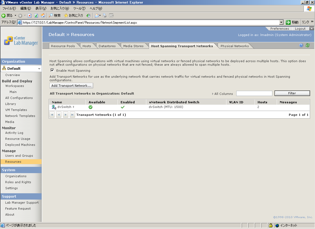Open the dvSwitch row action arrow
Screen dimensions: 315x229
74,107
